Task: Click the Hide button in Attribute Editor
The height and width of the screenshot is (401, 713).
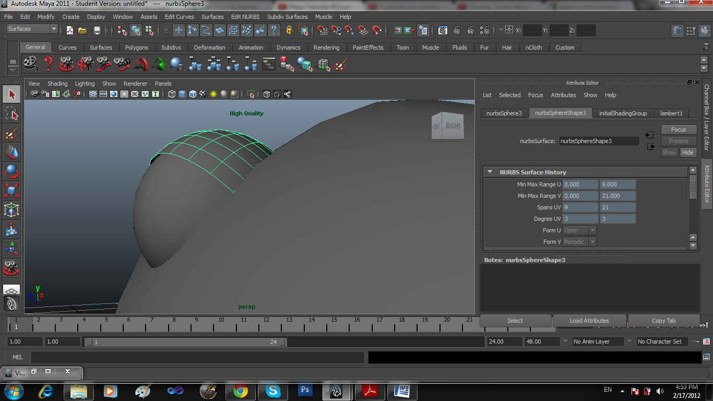Action: 688,152
